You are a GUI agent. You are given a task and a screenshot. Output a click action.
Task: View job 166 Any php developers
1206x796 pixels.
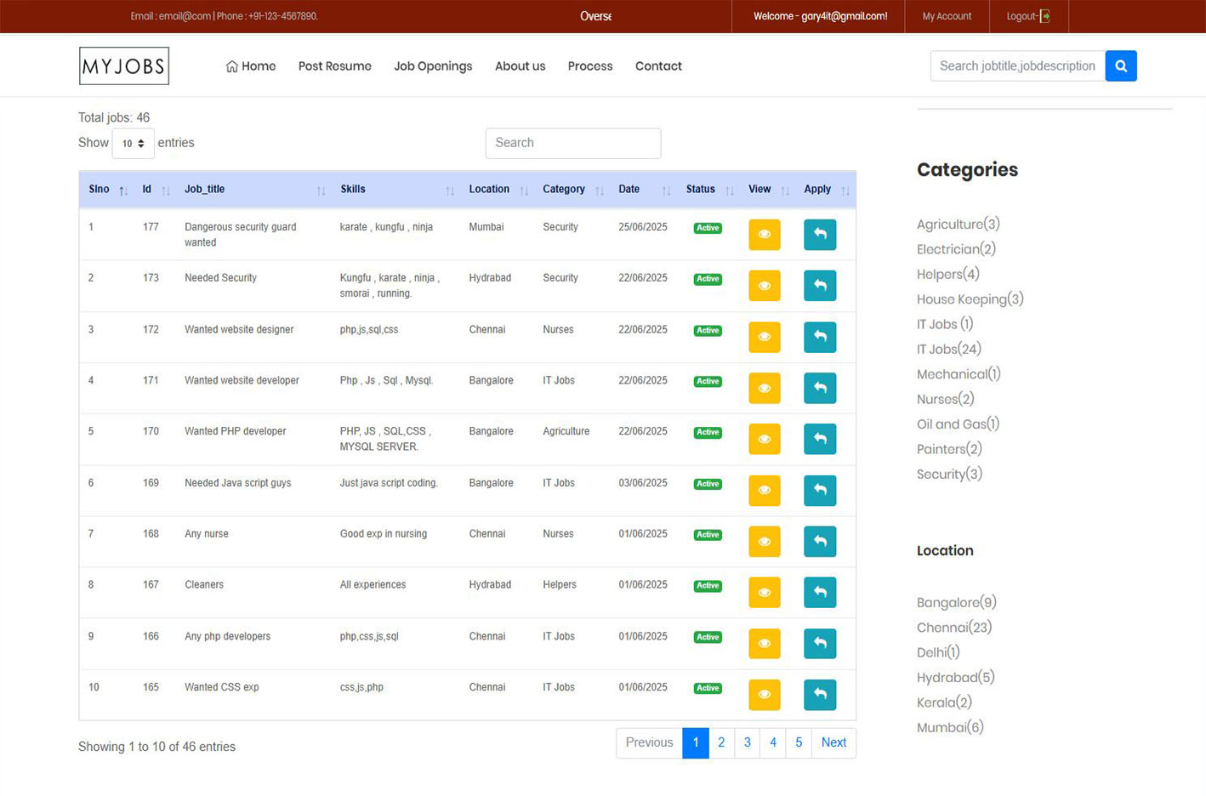pos(764,644)
